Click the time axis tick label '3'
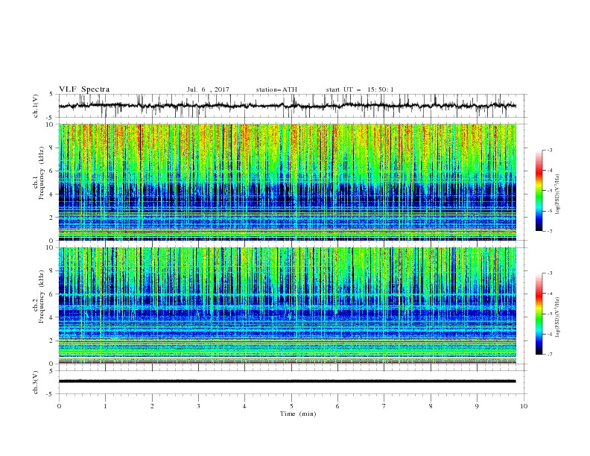The image size is (590, 456). click(x=198, y=406)
